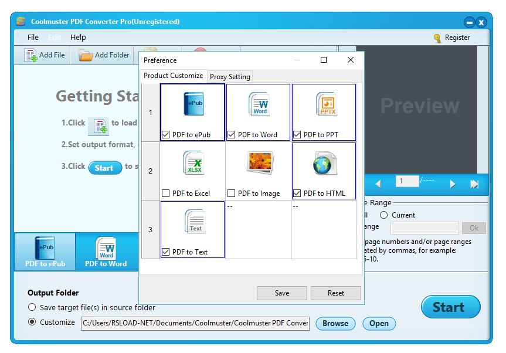Uncheck the PDF to ePub checkbox
Viewport: 506px width, 353px height.
pos(165,134)
